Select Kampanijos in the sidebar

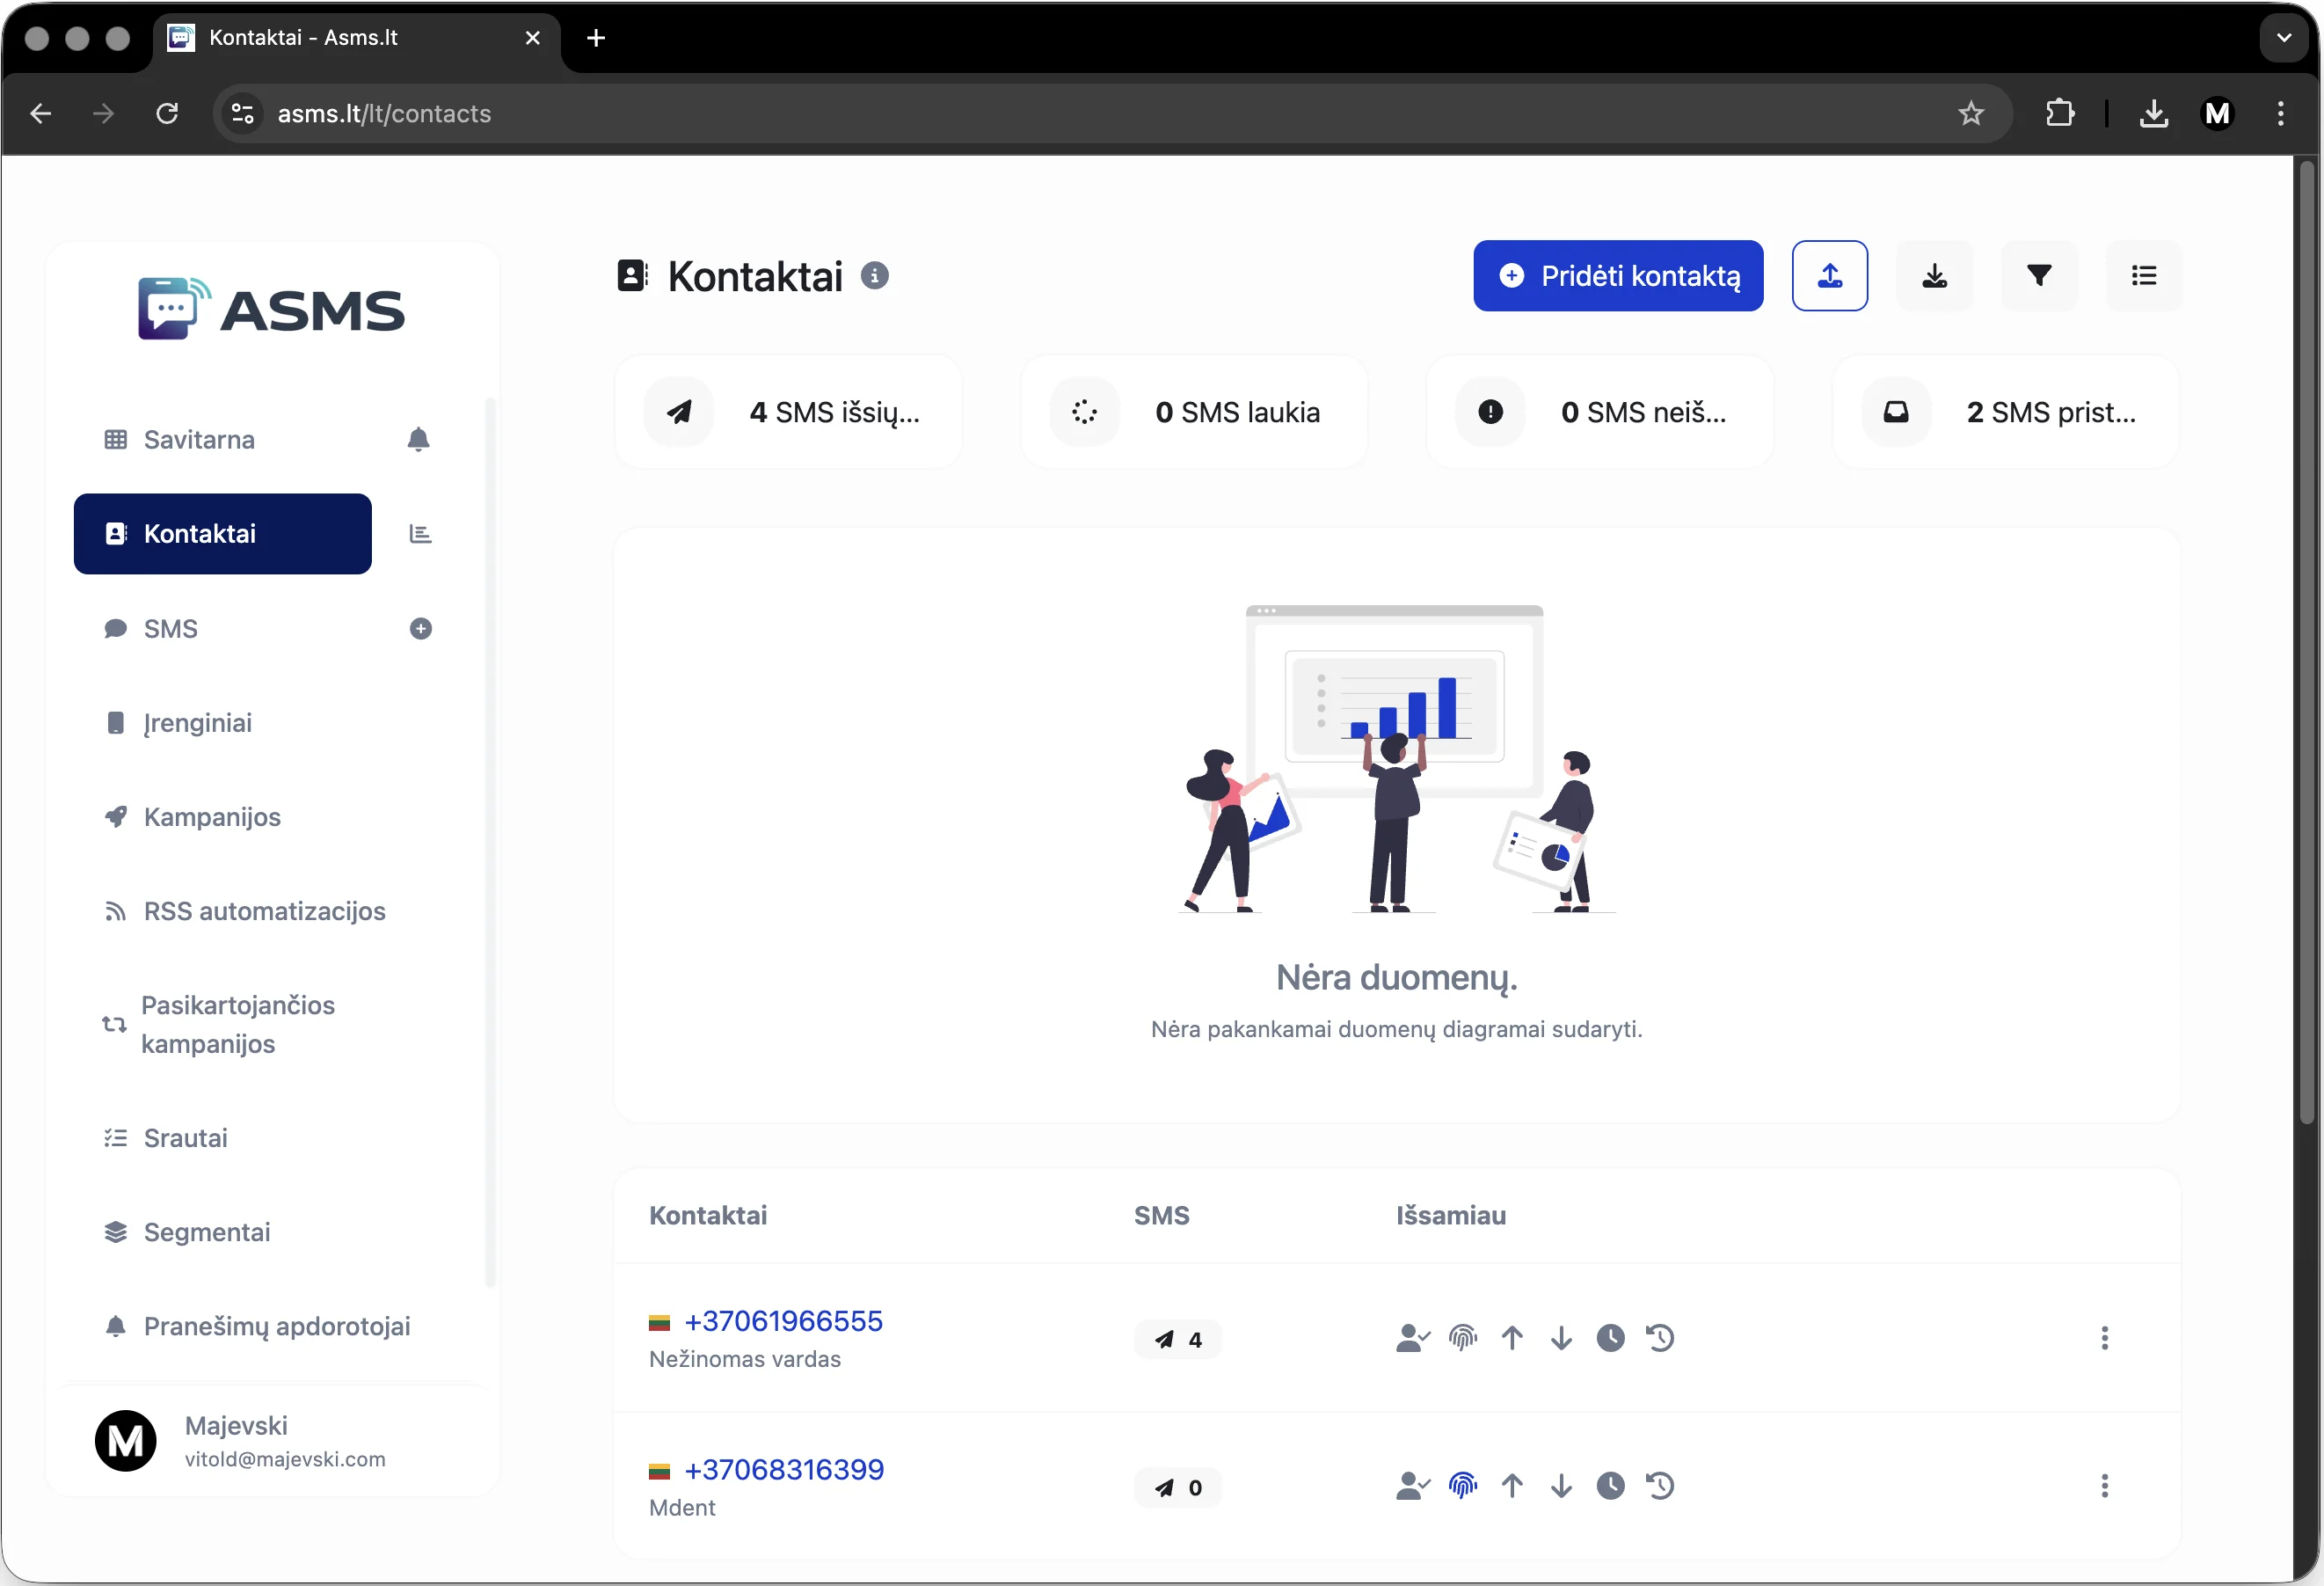pos(210,816)
